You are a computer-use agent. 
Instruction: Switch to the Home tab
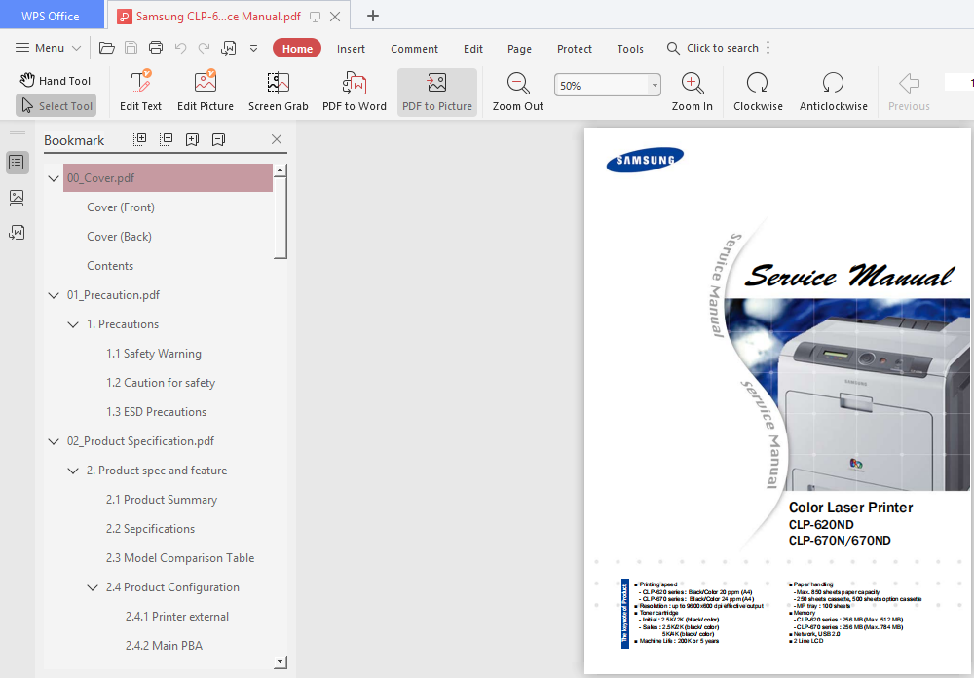297,49
